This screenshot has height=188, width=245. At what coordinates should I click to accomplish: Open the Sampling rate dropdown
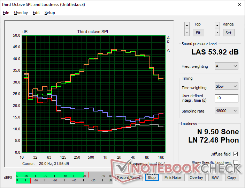[227, 111]
